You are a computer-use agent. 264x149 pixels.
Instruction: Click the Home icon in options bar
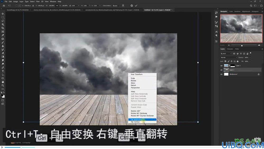pos(4,6)
